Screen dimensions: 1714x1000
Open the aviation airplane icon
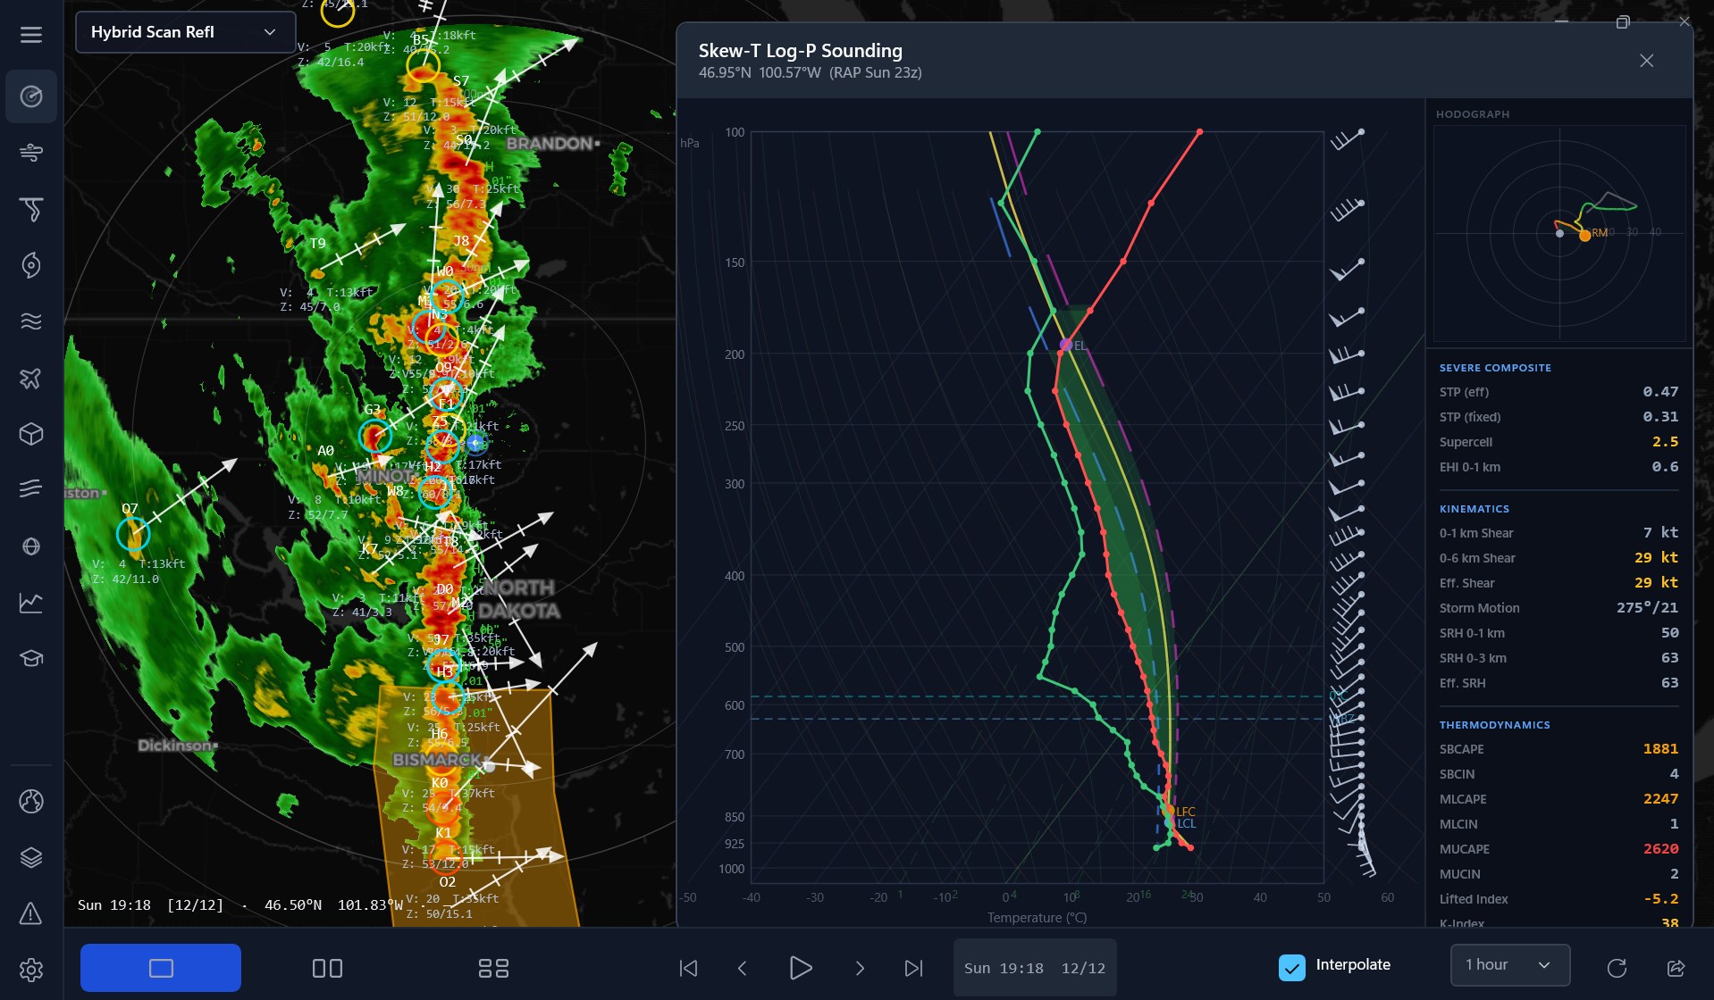[31, 378]
